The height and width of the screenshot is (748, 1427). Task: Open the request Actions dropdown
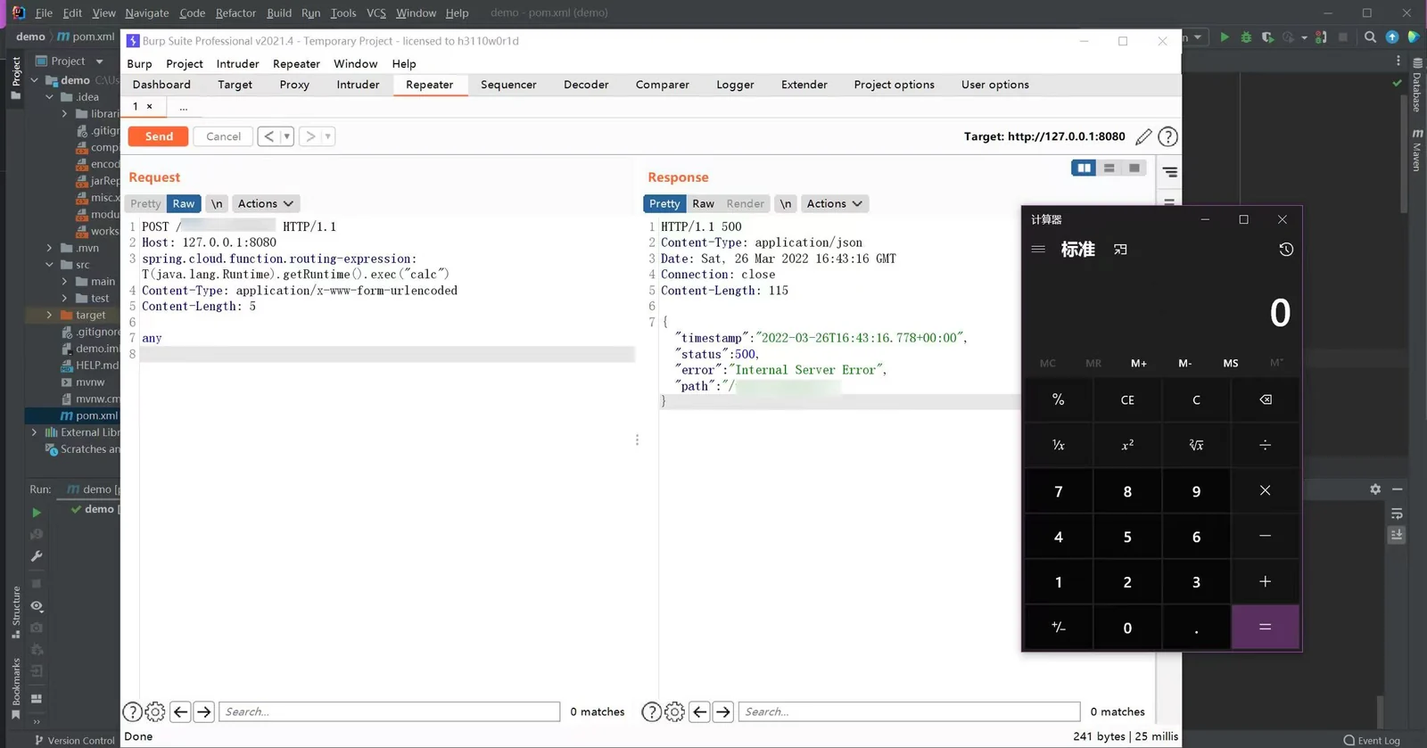[x=265, y=203]
